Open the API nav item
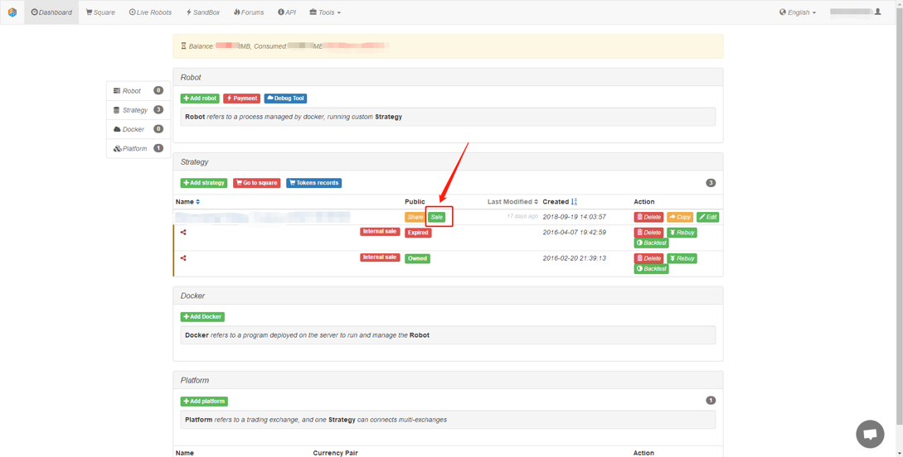This screenshot has width=903, height=457. coord(287,12)
